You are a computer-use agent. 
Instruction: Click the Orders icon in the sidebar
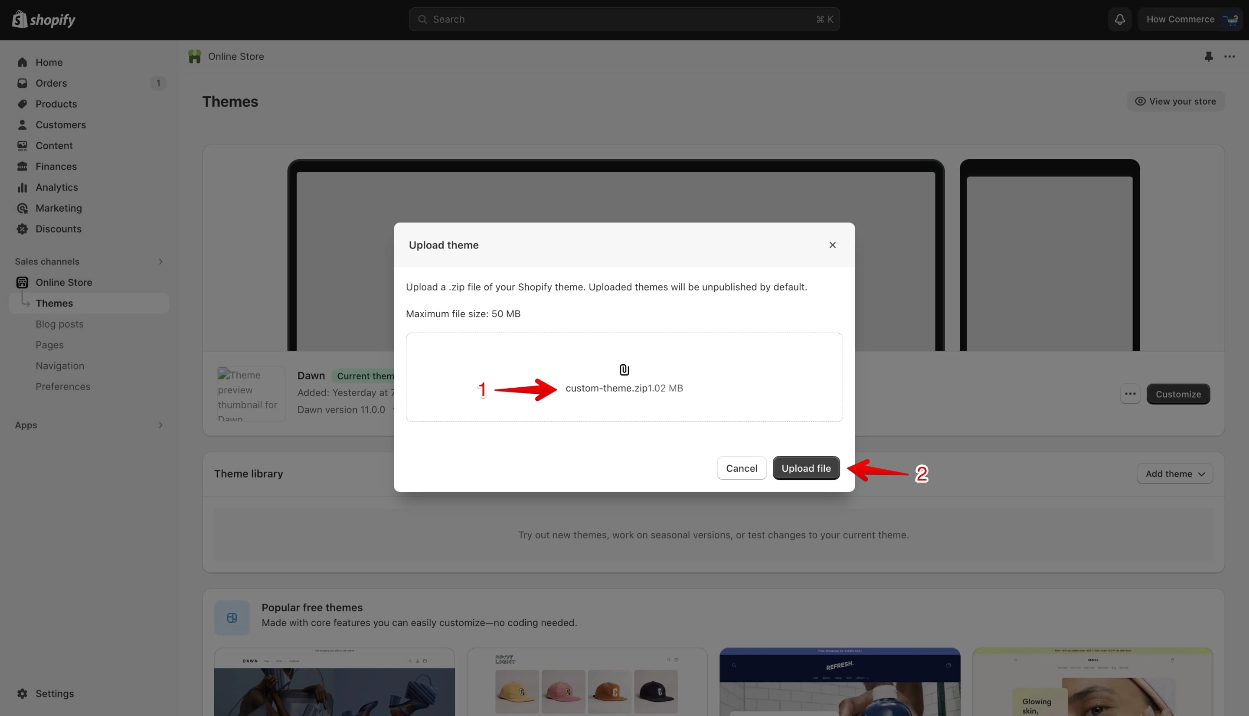point(22,83)
